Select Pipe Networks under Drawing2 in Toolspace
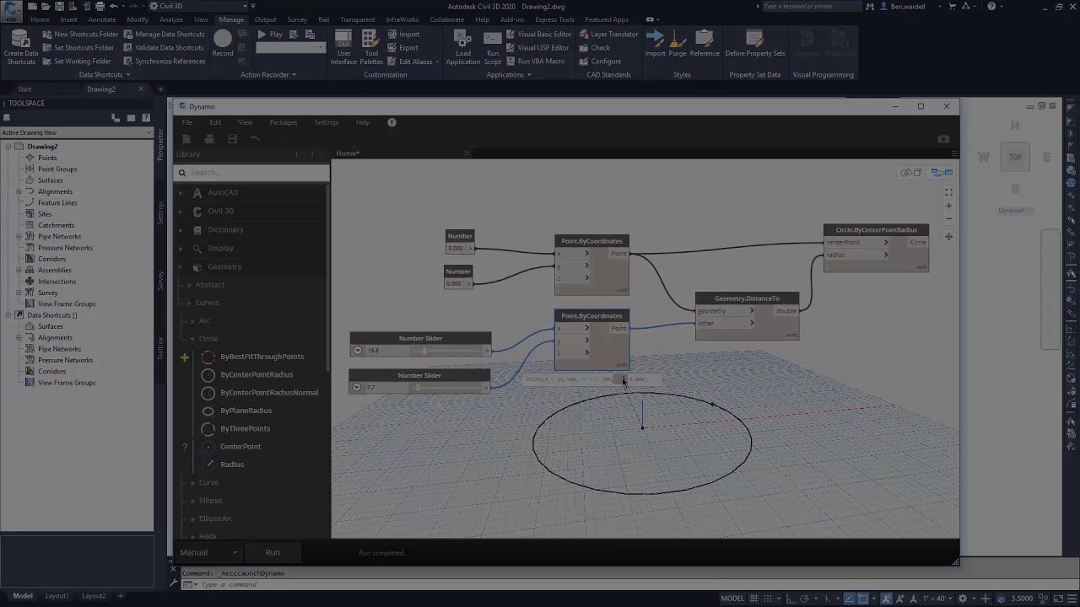This screenshot has height=607, width=1080. [x=59, y=237]
